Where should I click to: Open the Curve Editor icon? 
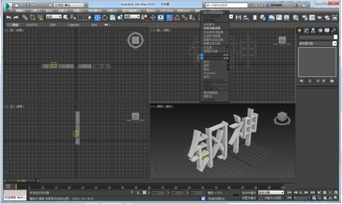[279, 18]
